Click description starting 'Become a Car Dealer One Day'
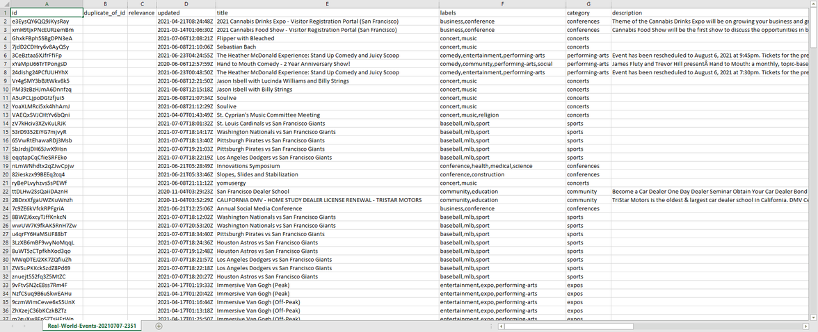The width and height of the screenshot is (818, 332). click(x=711, y=191)
